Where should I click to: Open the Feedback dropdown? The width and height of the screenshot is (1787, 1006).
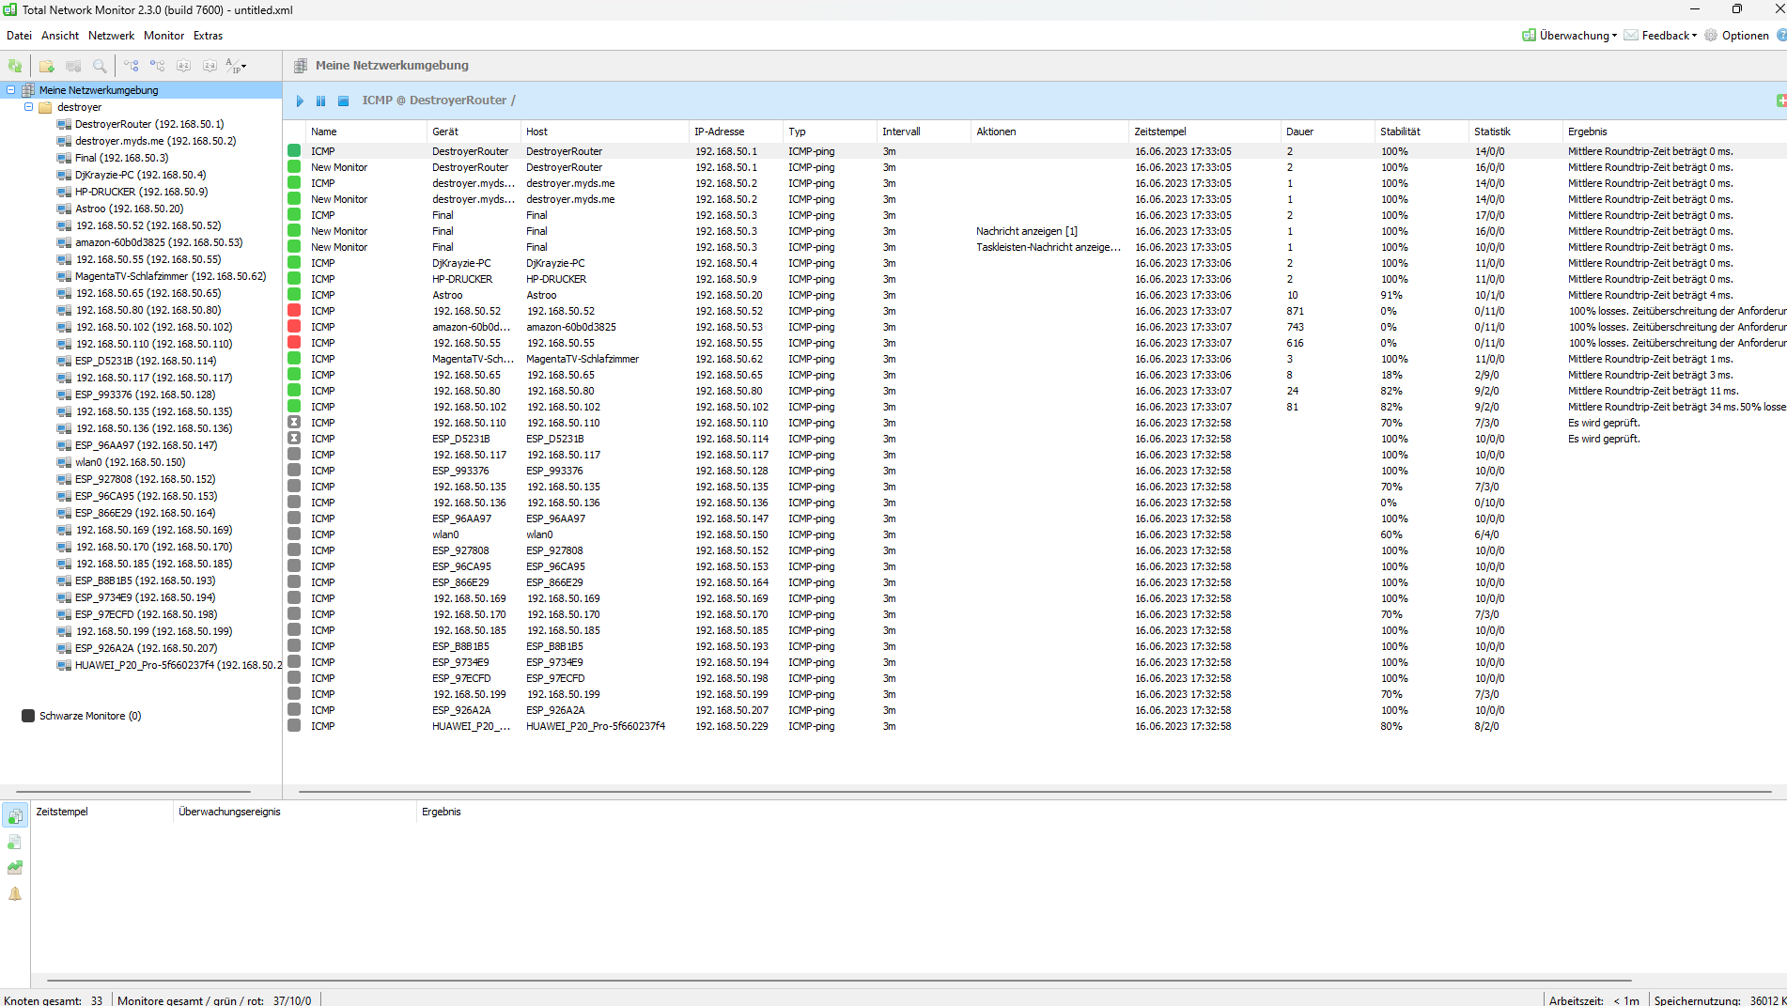pyautogui.click(x=1660, y=36)
